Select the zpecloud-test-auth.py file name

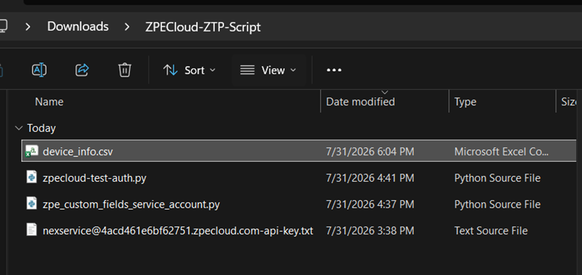tap(95, 178)
